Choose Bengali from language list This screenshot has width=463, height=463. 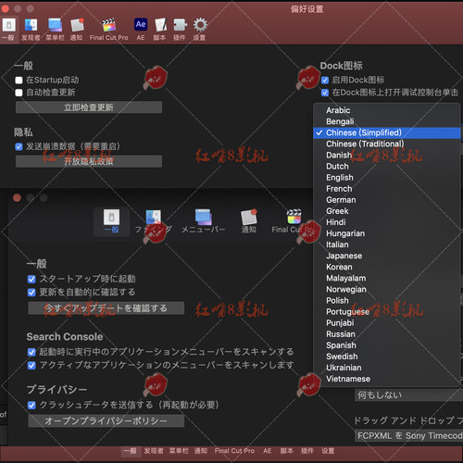[x=387, y=121]
